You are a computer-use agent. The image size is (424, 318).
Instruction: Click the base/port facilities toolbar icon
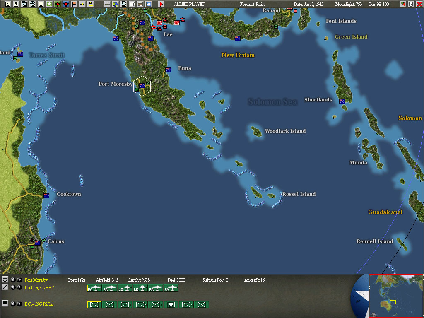pos(107,4)
